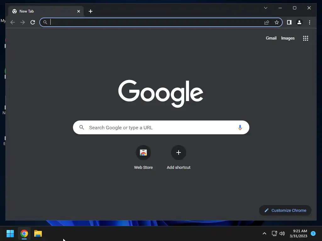This screenshot has width=322, height=241.
Task: Open the Windows Start menu
Action: coord(10,233)
